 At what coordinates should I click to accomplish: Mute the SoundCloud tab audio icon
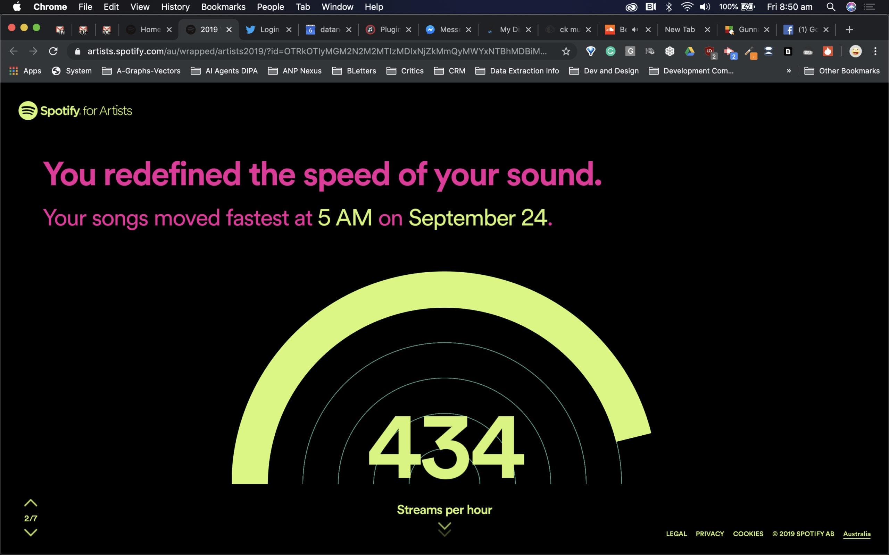[634, 29]
